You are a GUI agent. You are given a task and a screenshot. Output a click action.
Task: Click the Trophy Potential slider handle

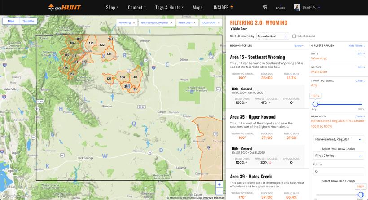[315, 104]
